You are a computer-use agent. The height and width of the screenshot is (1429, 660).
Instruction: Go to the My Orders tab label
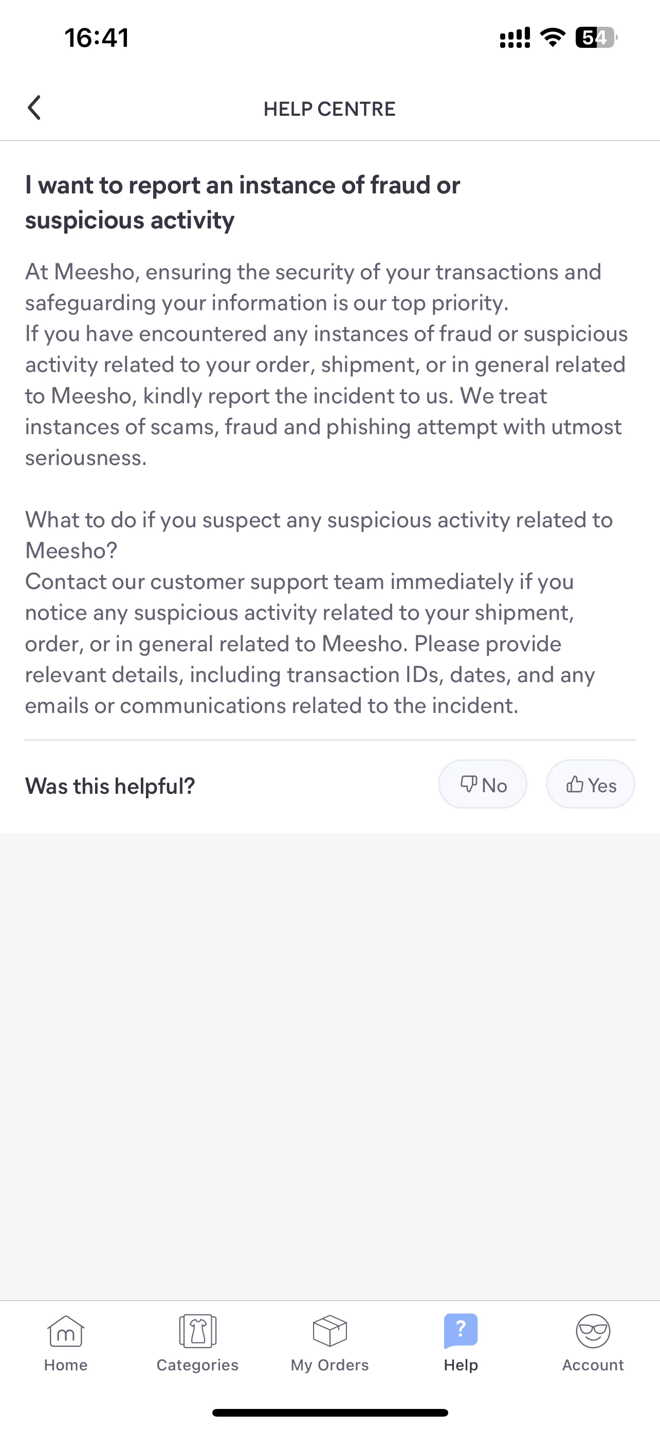329,1365
